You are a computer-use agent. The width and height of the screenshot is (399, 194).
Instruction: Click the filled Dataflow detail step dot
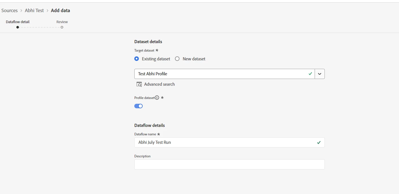[17, 27]
